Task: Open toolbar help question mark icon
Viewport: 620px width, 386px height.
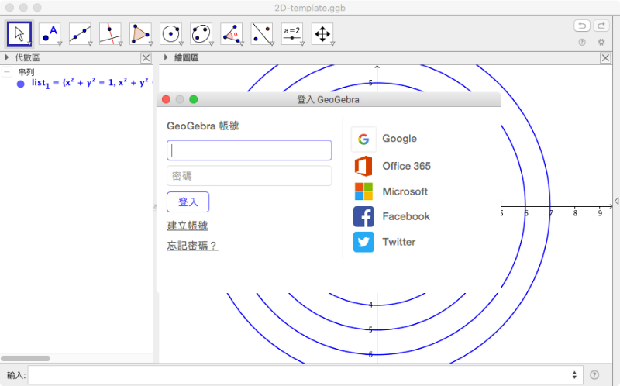Action: [x=582, y=42]
